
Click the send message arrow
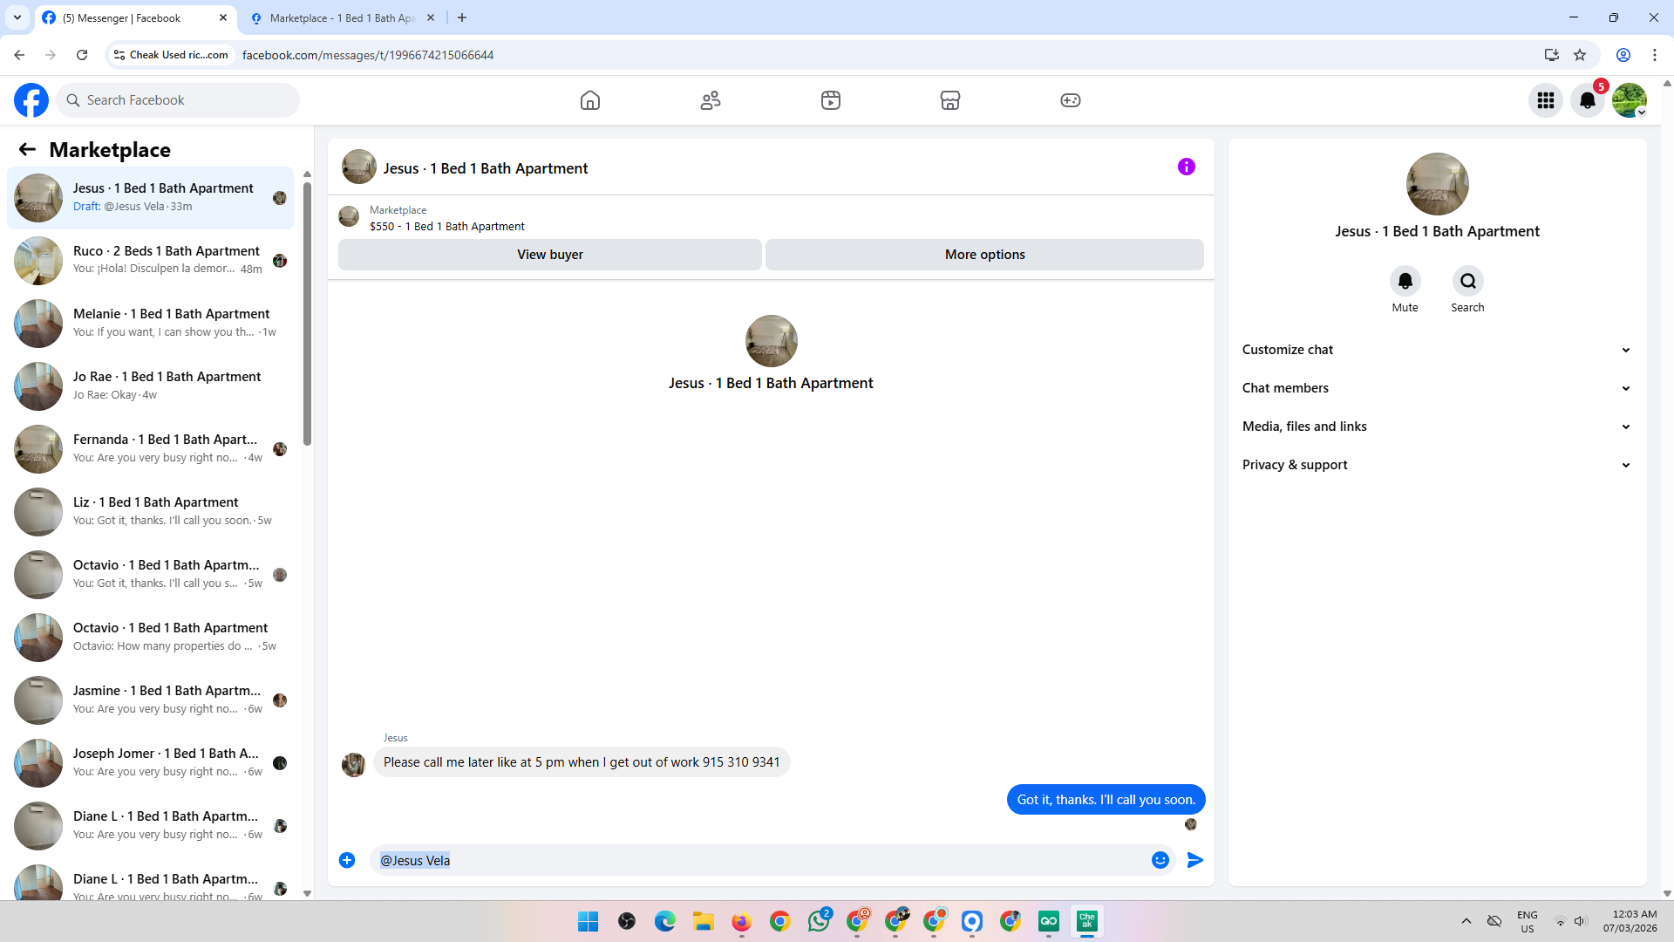1195,860
